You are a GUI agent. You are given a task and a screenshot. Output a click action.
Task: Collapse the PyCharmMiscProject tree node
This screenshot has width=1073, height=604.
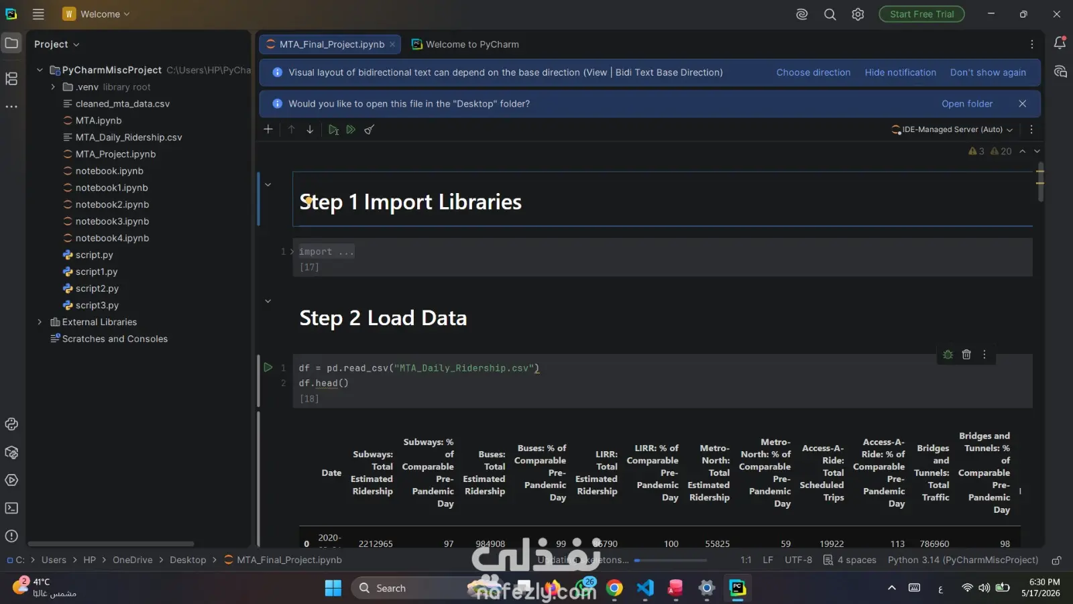click(x=40, y=70)
